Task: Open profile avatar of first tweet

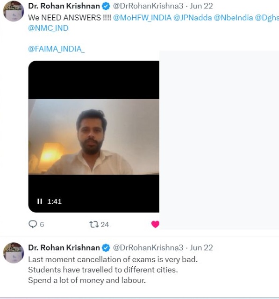Action: click(14, 11)
